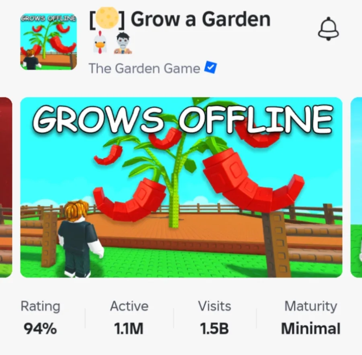Click the 1.5B visits value
This screenshot has width=362, height=355.
click(214, 328)
